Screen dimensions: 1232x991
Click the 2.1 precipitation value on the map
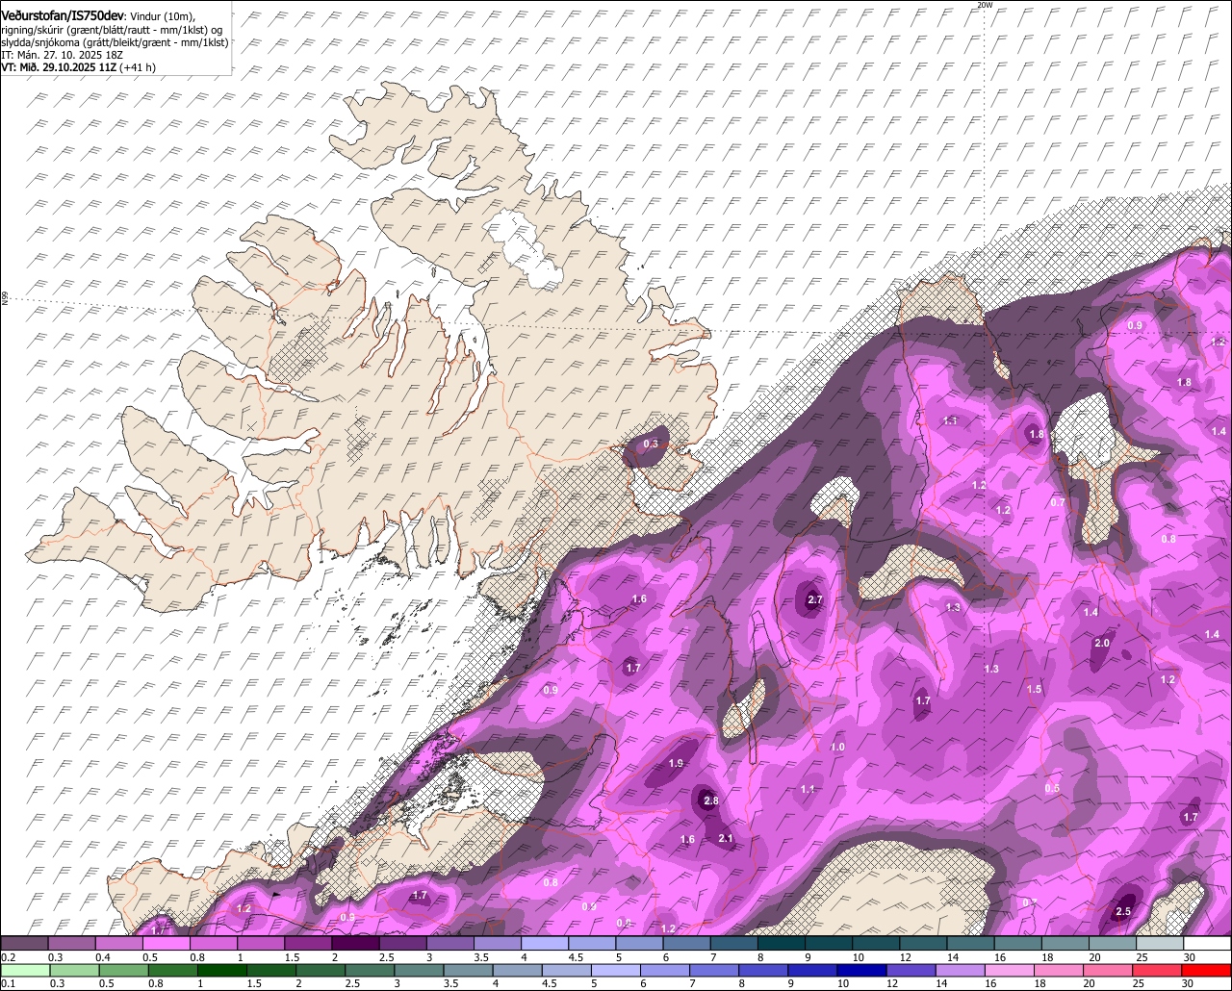pos(727,839)
